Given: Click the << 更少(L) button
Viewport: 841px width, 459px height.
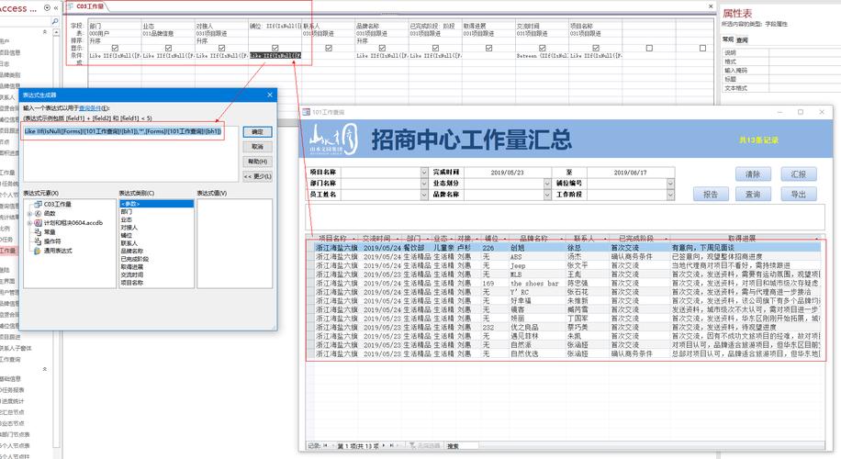Looking at the screenshot, I should (257, 176).
